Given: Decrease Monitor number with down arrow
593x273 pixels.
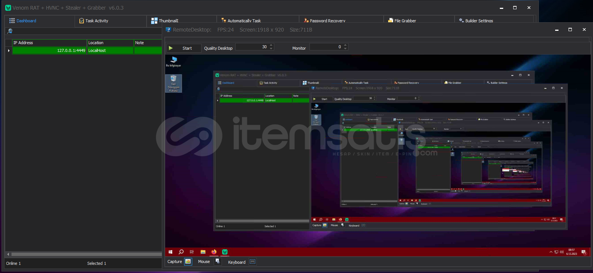Looking at the screenshot, I should (x=345, y=49).
